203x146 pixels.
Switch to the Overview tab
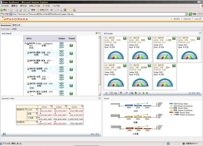pyautogui.click(x=6, y=25)
